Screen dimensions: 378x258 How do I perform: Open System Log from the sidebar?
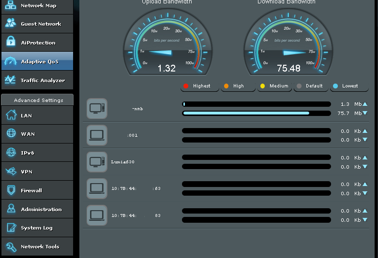[x=36, y=228]
